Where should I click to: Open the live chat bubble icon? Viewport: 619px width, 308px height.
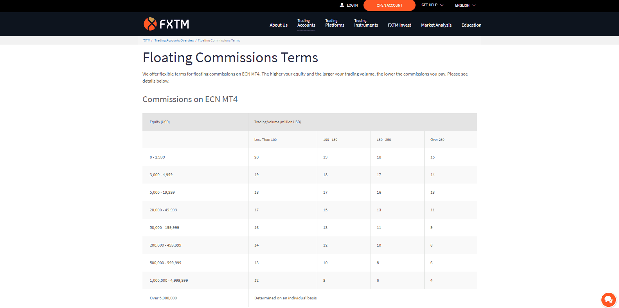(x=608, y=300)
